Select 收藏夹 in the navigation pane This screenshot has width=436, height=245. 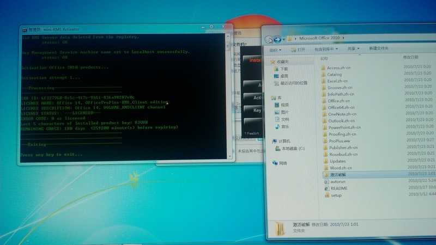[280, 62]
